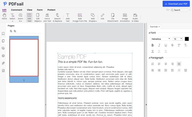The height and width of the screenshot is (117, 192).
Task: Click the PDFsail logo
Action: pos(13,4)
